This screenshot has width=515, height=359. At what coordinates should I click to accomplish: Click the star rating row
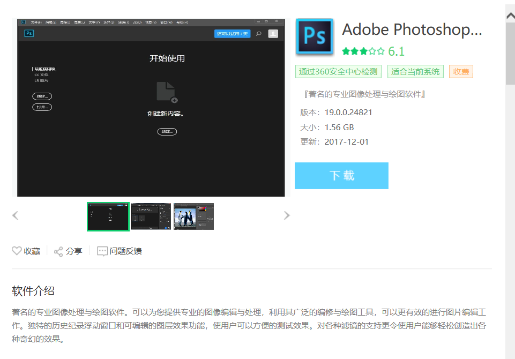pyautogui.click(x=363, y=51)
